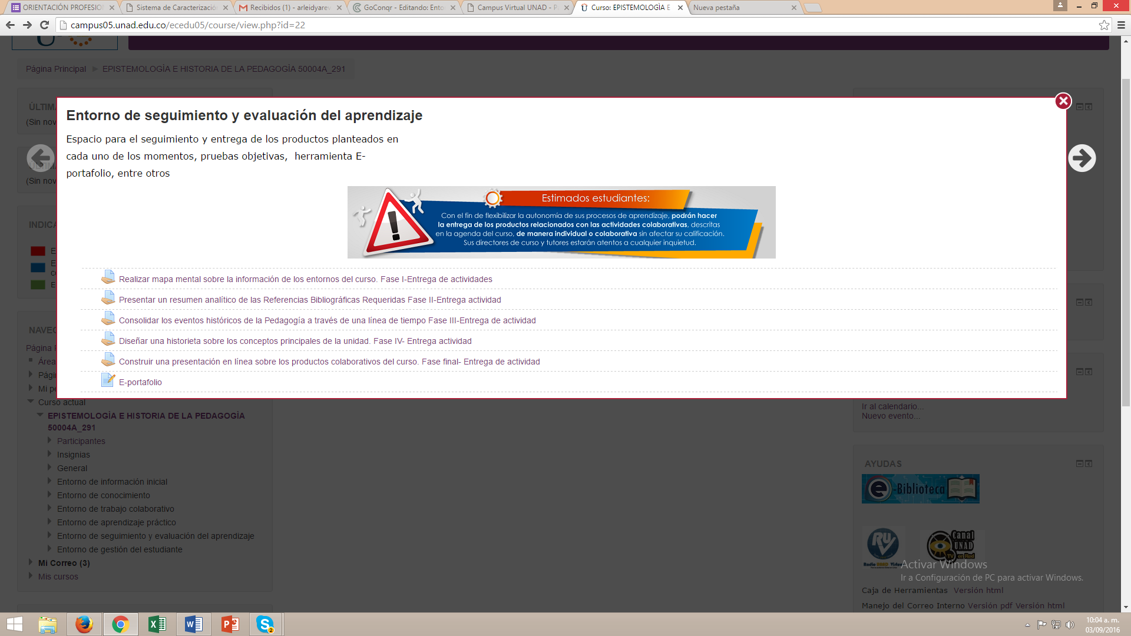
Task: Open Chrome menu hamburger icon
Action: click(1121, 25)
